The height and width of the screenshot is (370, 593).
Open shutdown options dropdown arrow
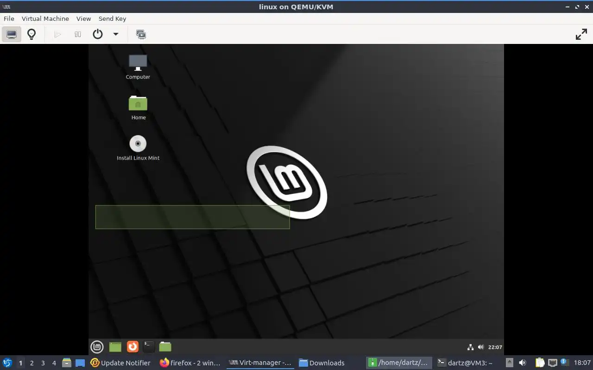[x=116, y=34]
